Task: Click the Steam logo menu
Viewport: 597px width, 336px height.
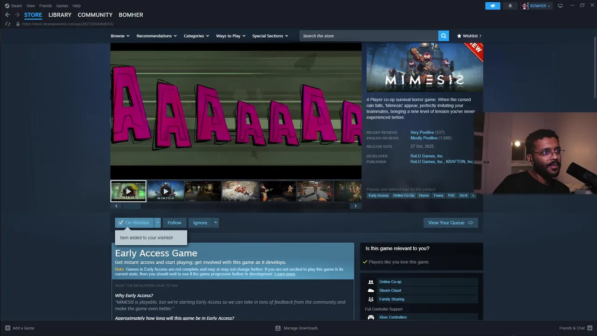Action: 14,6
